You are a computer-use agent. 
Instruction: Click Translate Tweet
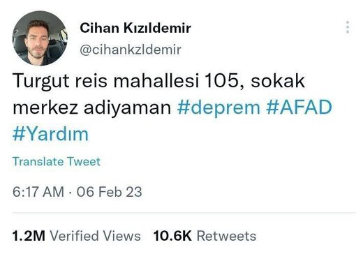tap(57, 161)
